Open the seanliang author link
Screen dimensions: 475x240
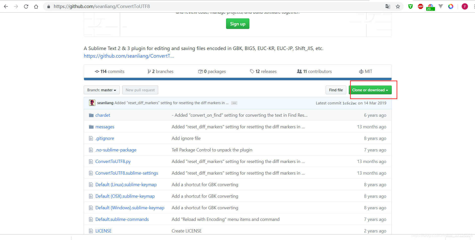[x=105, y=103]
